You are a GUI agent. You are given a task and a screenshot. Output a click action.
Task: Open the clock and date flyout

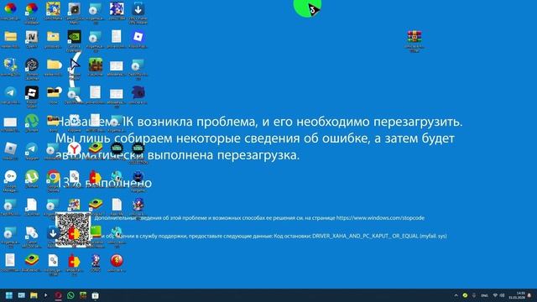[517, 295]
